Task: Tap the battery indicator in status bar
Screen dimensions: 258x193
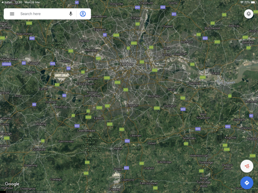Action: coord(252,2)
